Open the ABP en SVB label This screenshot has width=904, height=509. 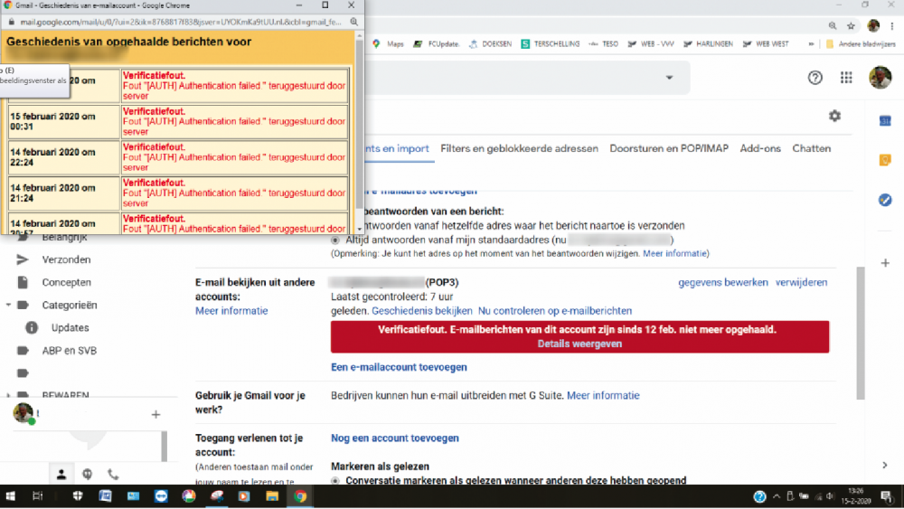coord(69,351)
